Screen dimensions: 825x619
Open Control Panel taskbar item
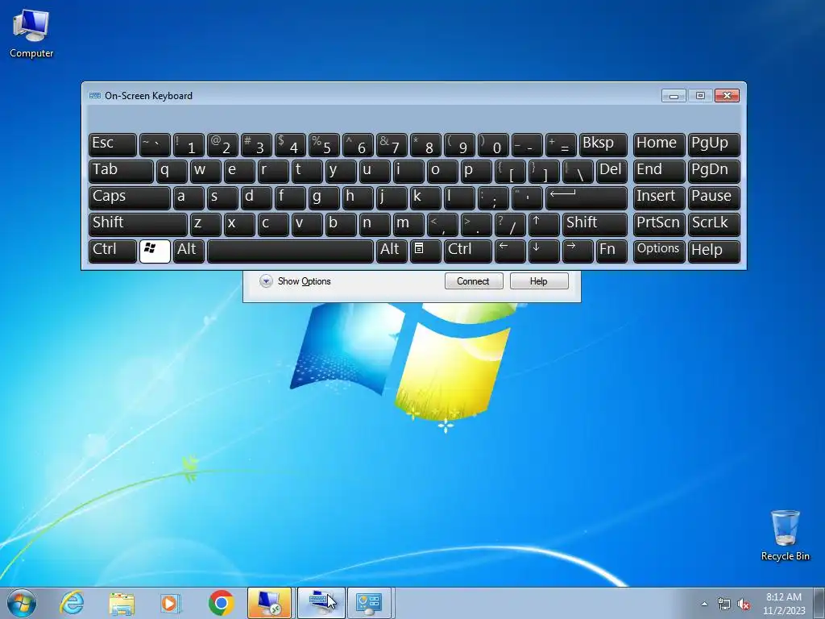click(x=369, y=603)
